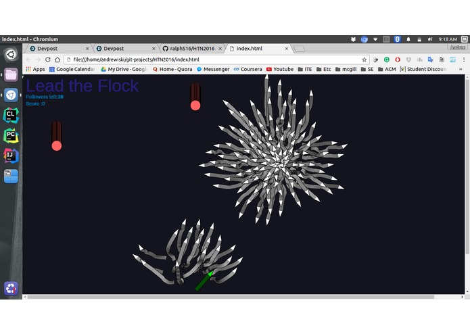Open the red Opera-style extension

(398, 59)
